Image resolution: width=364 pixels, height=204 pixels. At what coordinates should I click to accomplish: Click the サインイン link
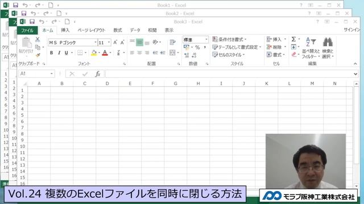pos(351,30)
